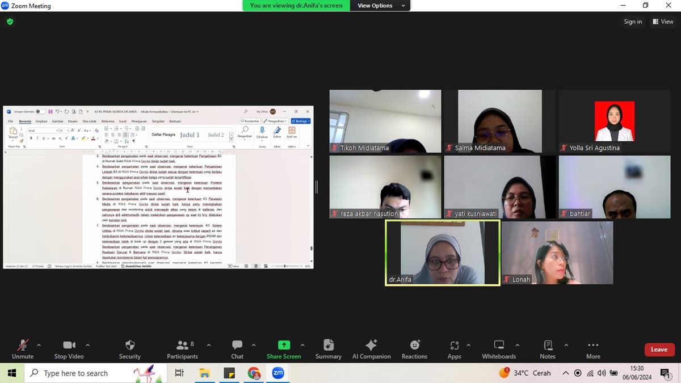The image size is (681, 383).
Task: Open the Pengeditan mode dropdown
Action: [x=275, y=121]
